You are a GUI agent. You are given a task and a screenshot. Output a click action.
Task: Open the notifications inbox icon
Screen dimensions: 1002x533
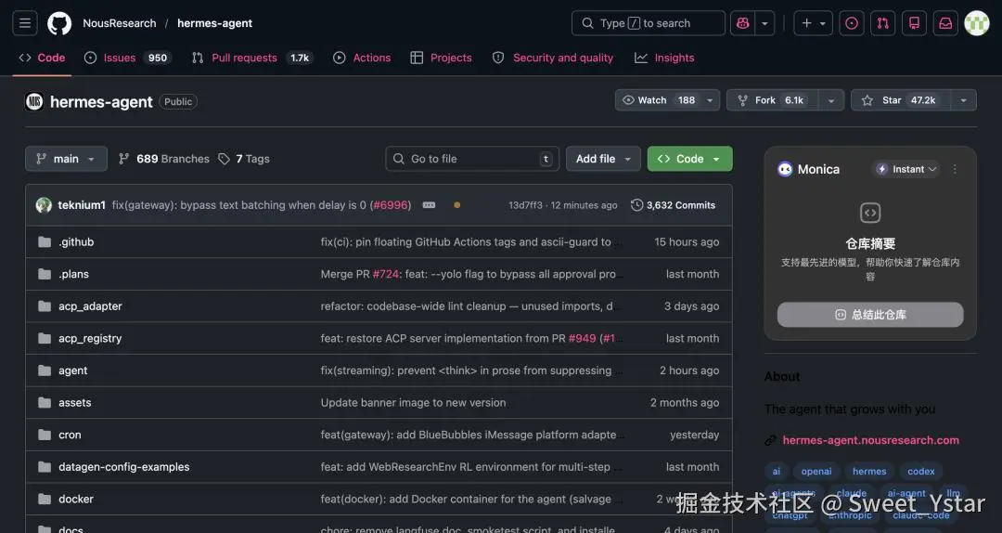(x=945, y=23)
